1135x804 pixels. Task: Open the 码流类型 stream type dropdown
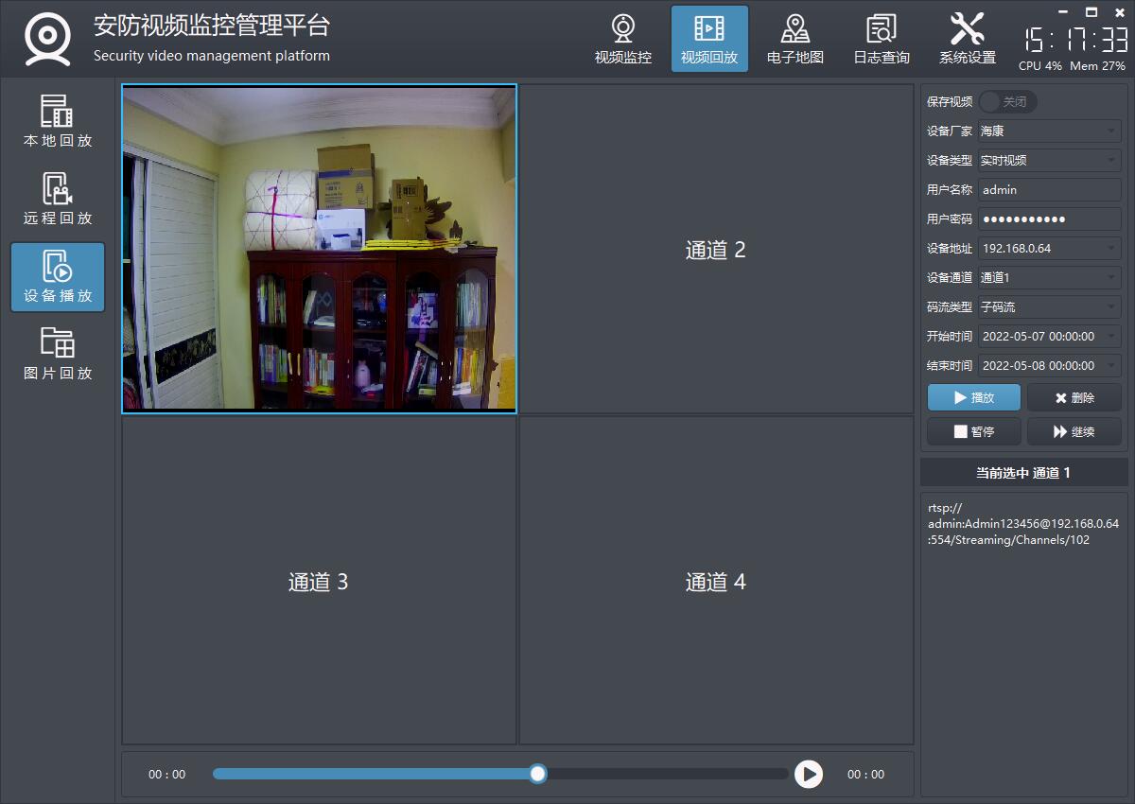tap(1049, 306)
